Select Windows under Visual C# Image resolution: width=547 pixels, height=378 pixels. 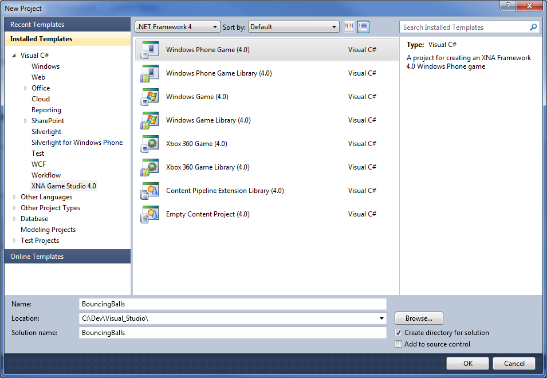[x=45, y=66]
